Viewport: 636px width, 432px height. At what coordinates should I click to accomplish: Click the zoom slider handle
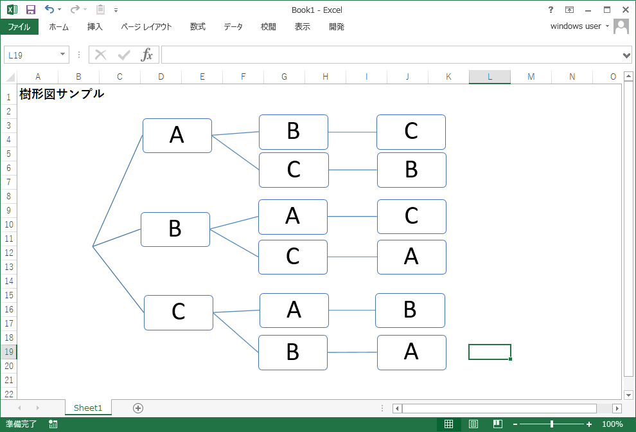(x=552, y=424)
